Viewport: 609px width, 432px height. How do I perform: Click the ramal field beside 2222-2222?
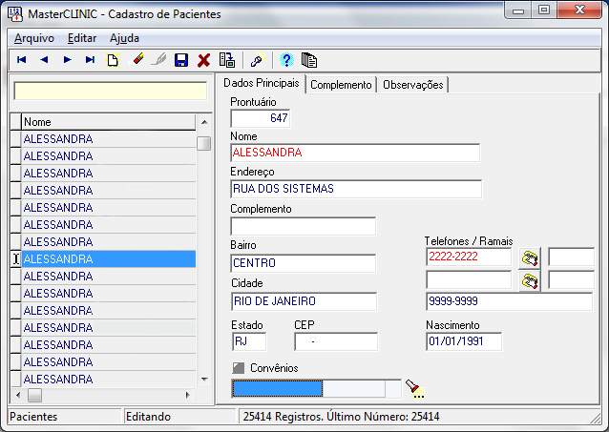pyautogui.click(x=571, y=257)
